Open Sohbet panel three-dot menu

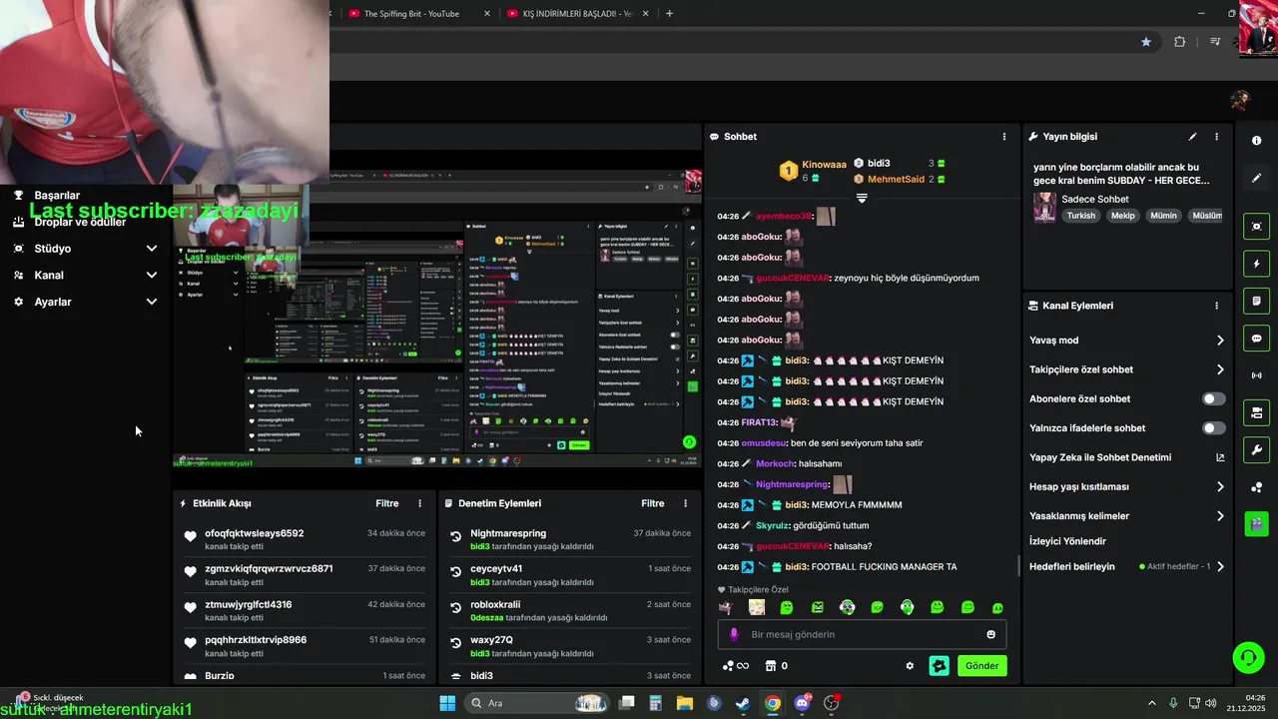[x=1004, y=137]
